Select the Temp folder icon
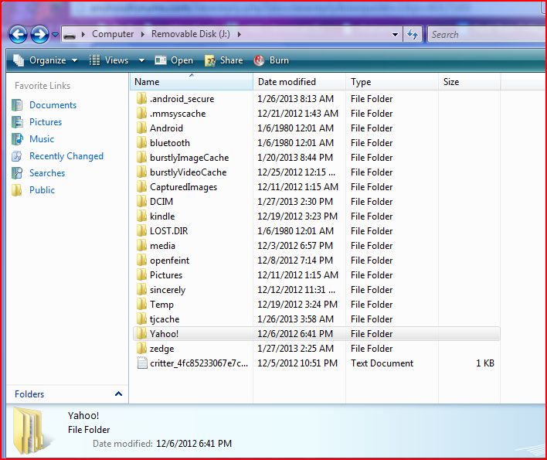Viewport: 547px width, 460px height. (141, 305)
